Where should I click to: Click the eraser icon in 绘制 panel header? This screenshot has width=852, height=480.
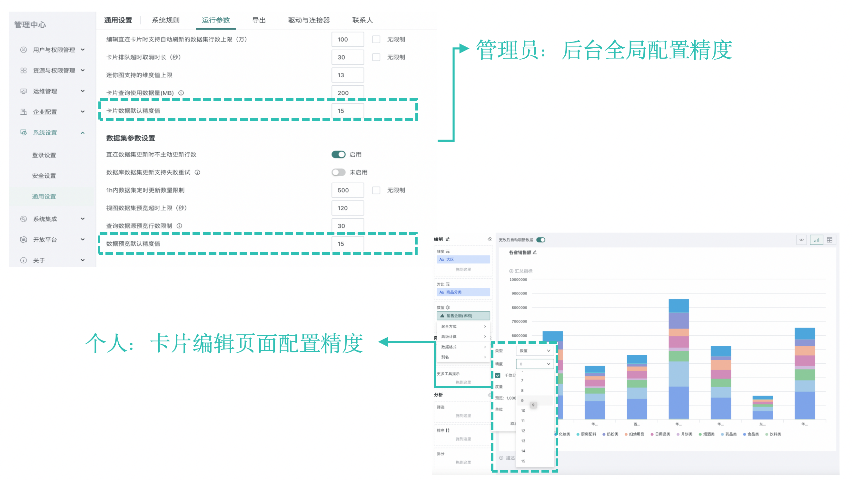click(490, 239)
